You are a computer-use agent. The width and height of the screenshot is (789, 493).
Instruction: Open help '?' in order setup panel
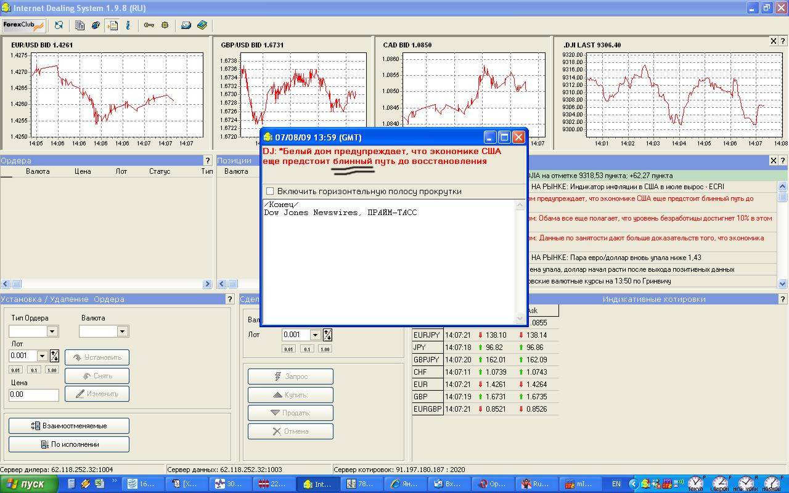pos(229,299)
